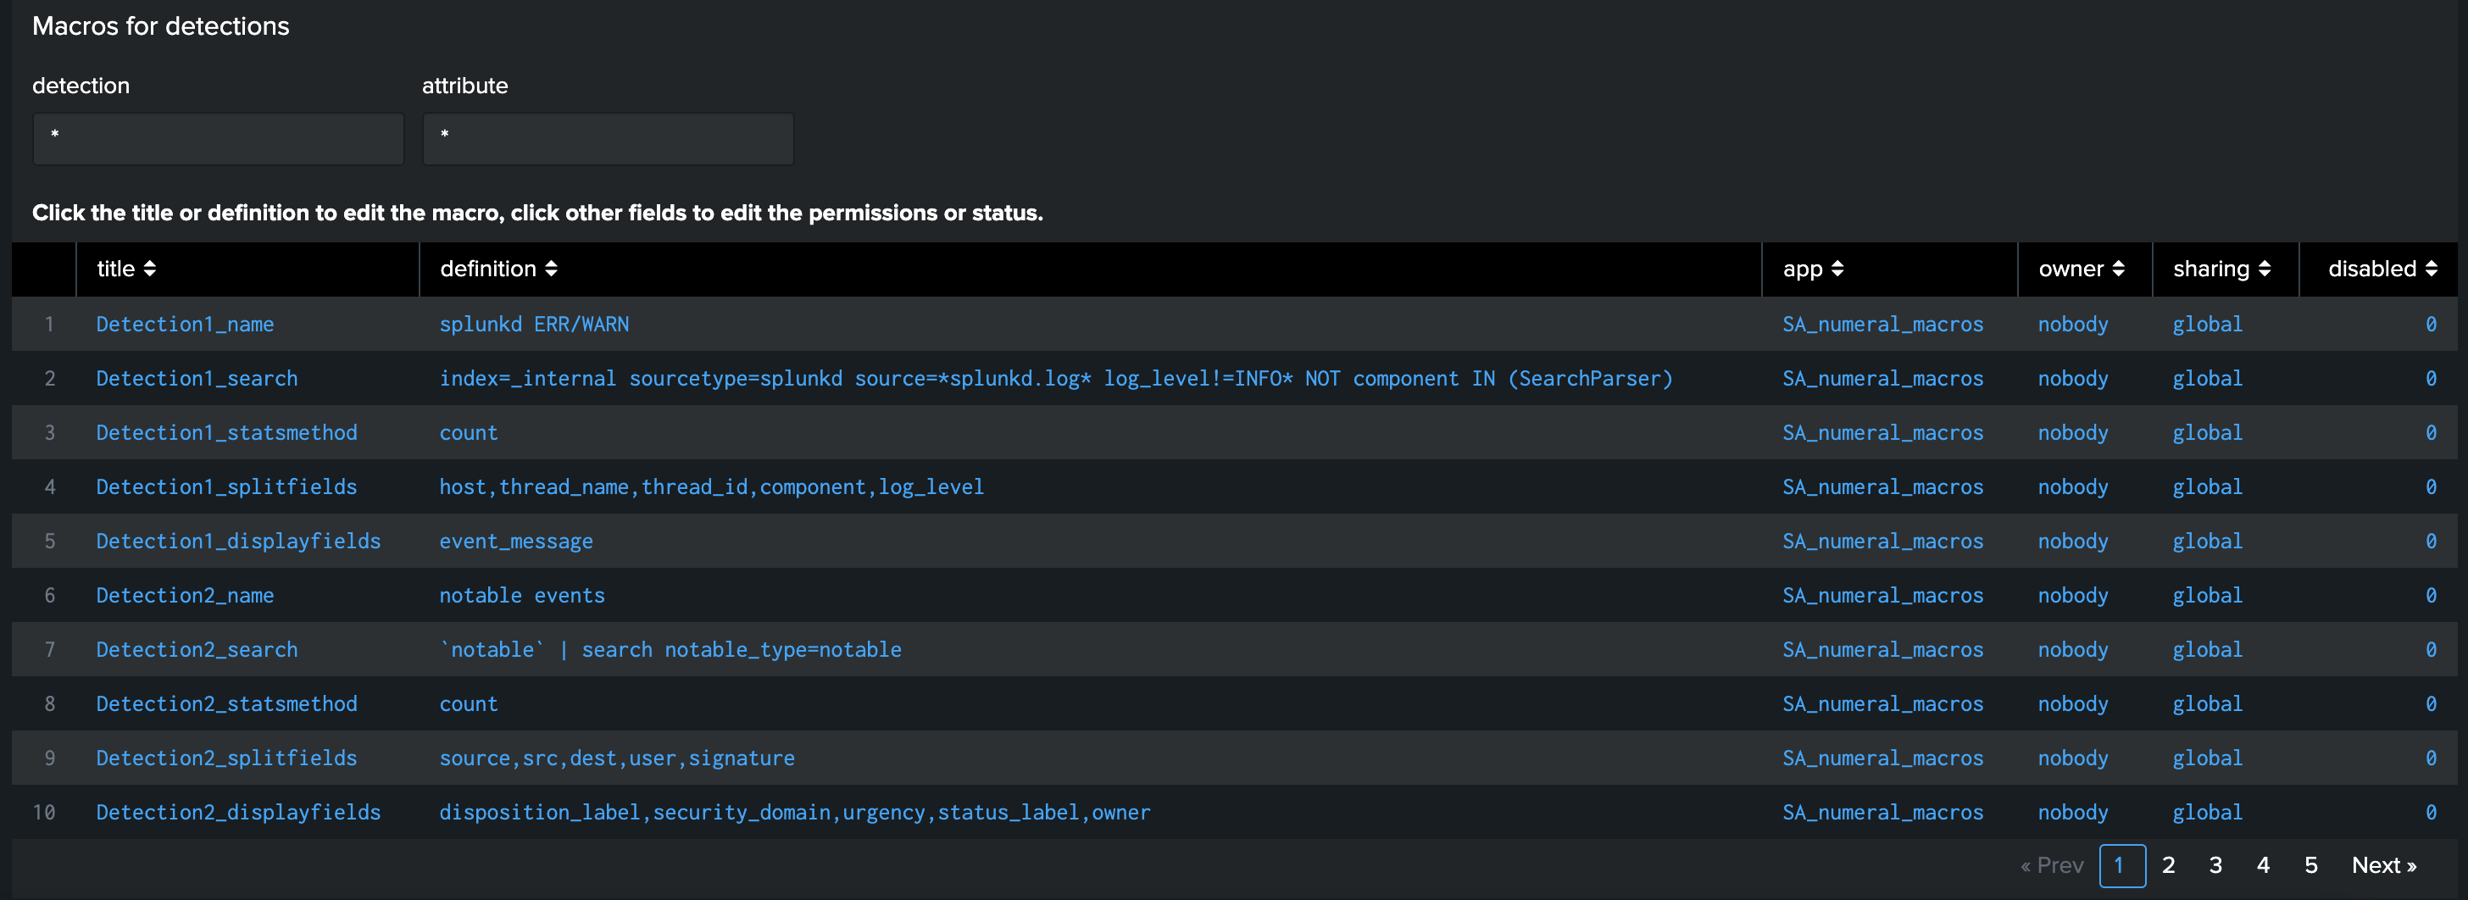Viewport: 2468px width, 900px height.
Task: Select page 3 in pagination
Action: 2215,865
